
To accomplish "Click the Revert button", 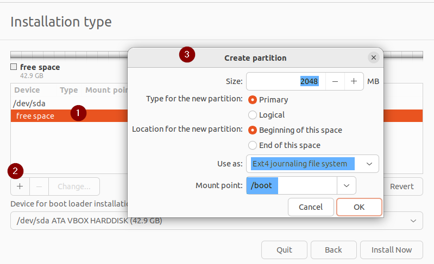I will point(401,186).
